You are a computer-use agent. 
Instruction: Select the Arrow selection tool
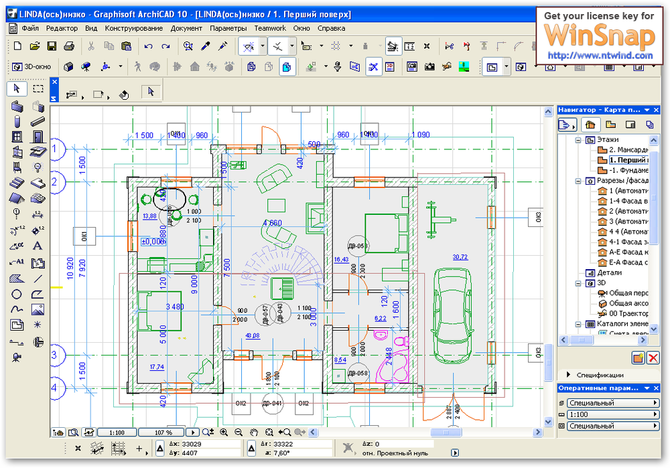point(17,88)
